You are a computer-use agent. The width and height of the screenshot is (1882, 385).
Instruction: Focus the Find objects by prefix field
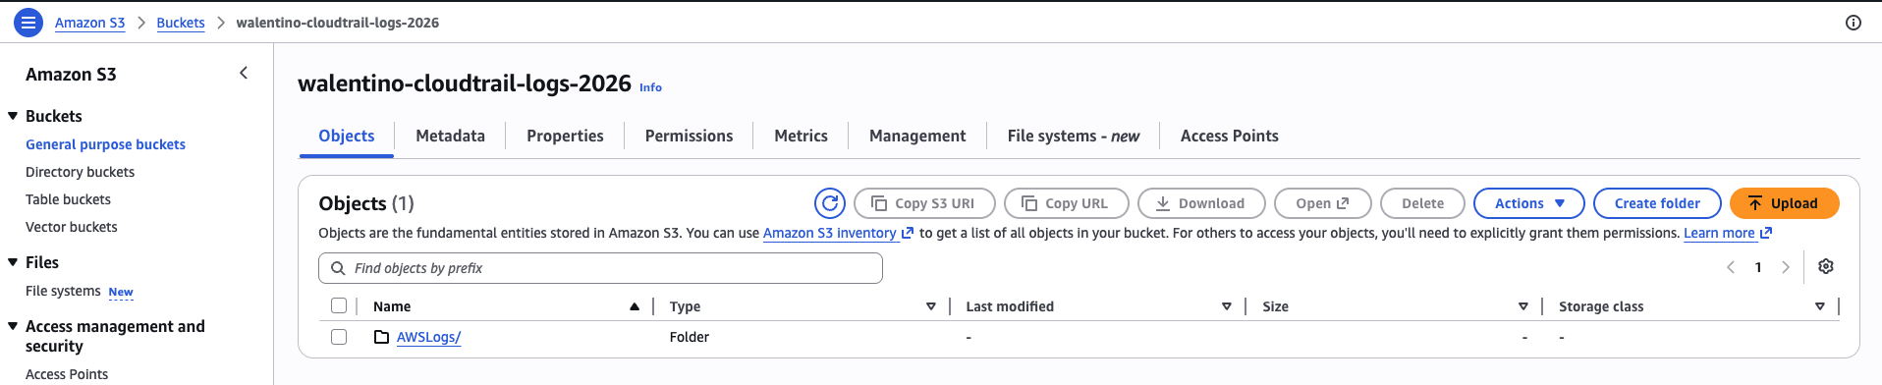600,268
